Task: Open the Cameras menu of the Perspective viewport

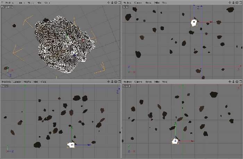Action: tap(21, 3)
